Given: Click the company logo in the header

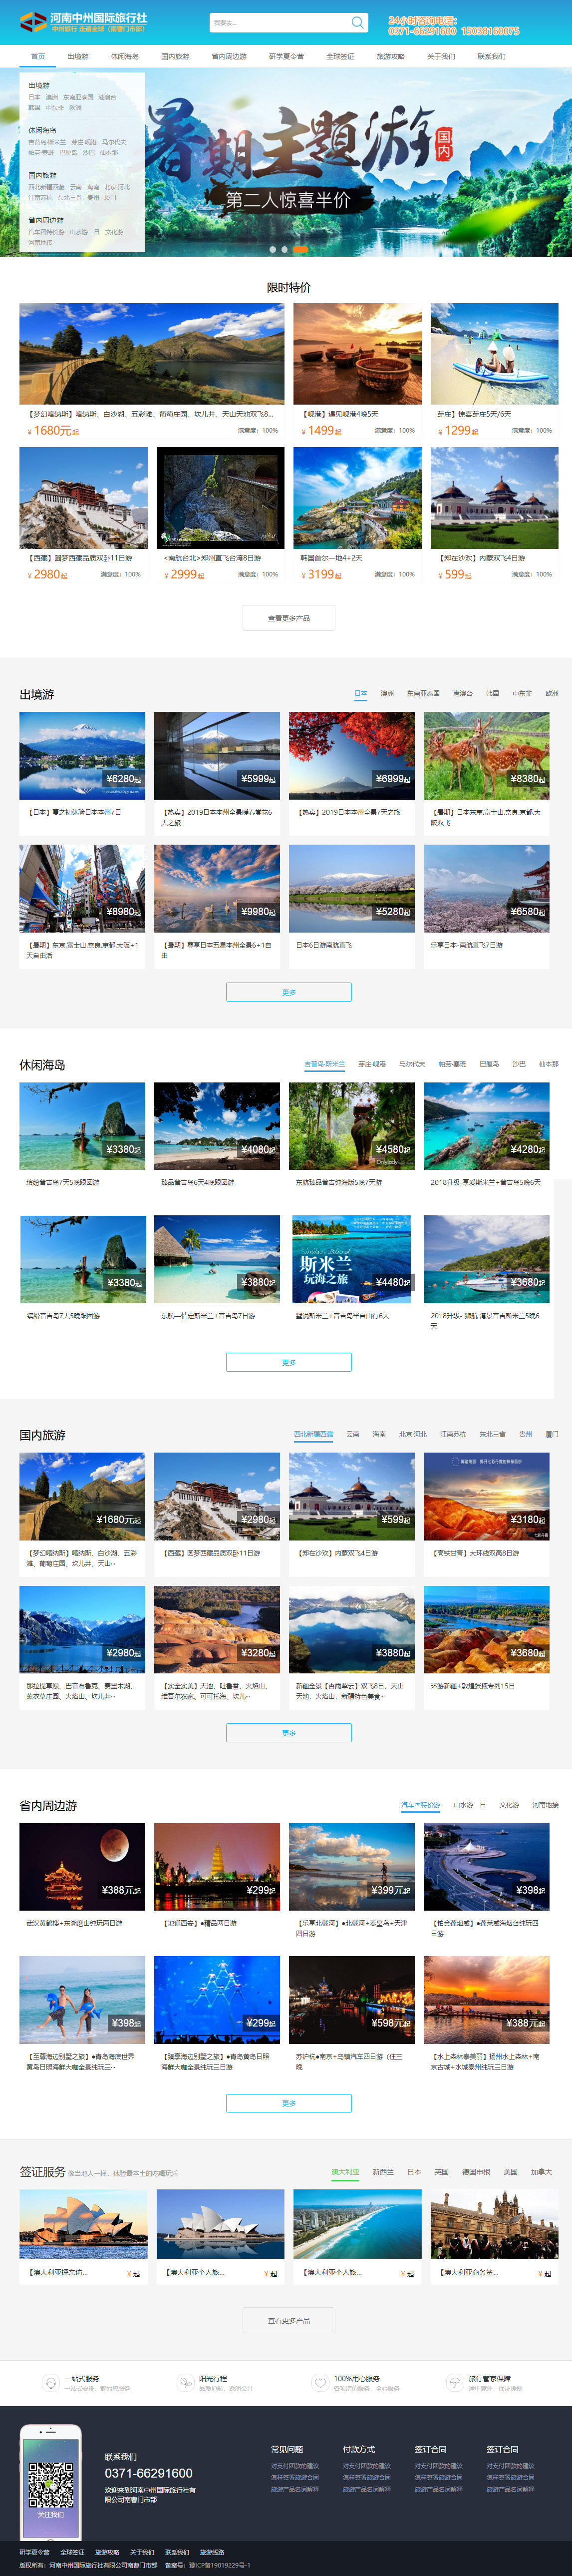Looking at the screenshot, I should 84,22.
